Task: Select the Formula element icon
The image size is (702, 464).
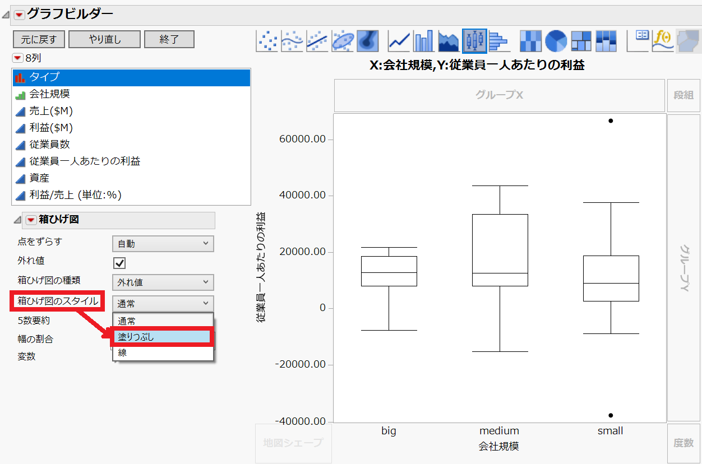Action: tap(663, 40)
